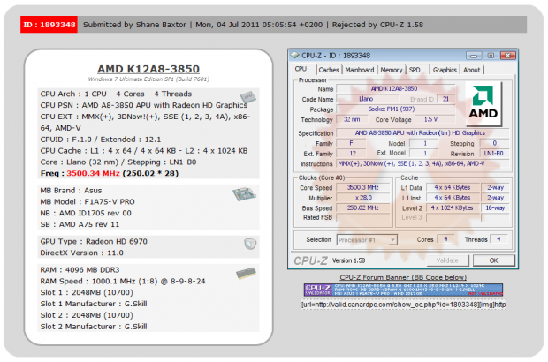The width and height of the screenshot is (548, 362).
Task: Click the Level 2 4 x 1024 KBytes value
Action: [453, 207]
